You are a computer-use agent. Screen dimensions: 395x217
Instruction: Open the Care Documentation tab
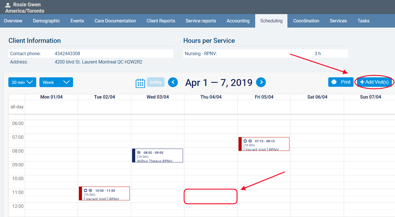[x=115, y=21]
